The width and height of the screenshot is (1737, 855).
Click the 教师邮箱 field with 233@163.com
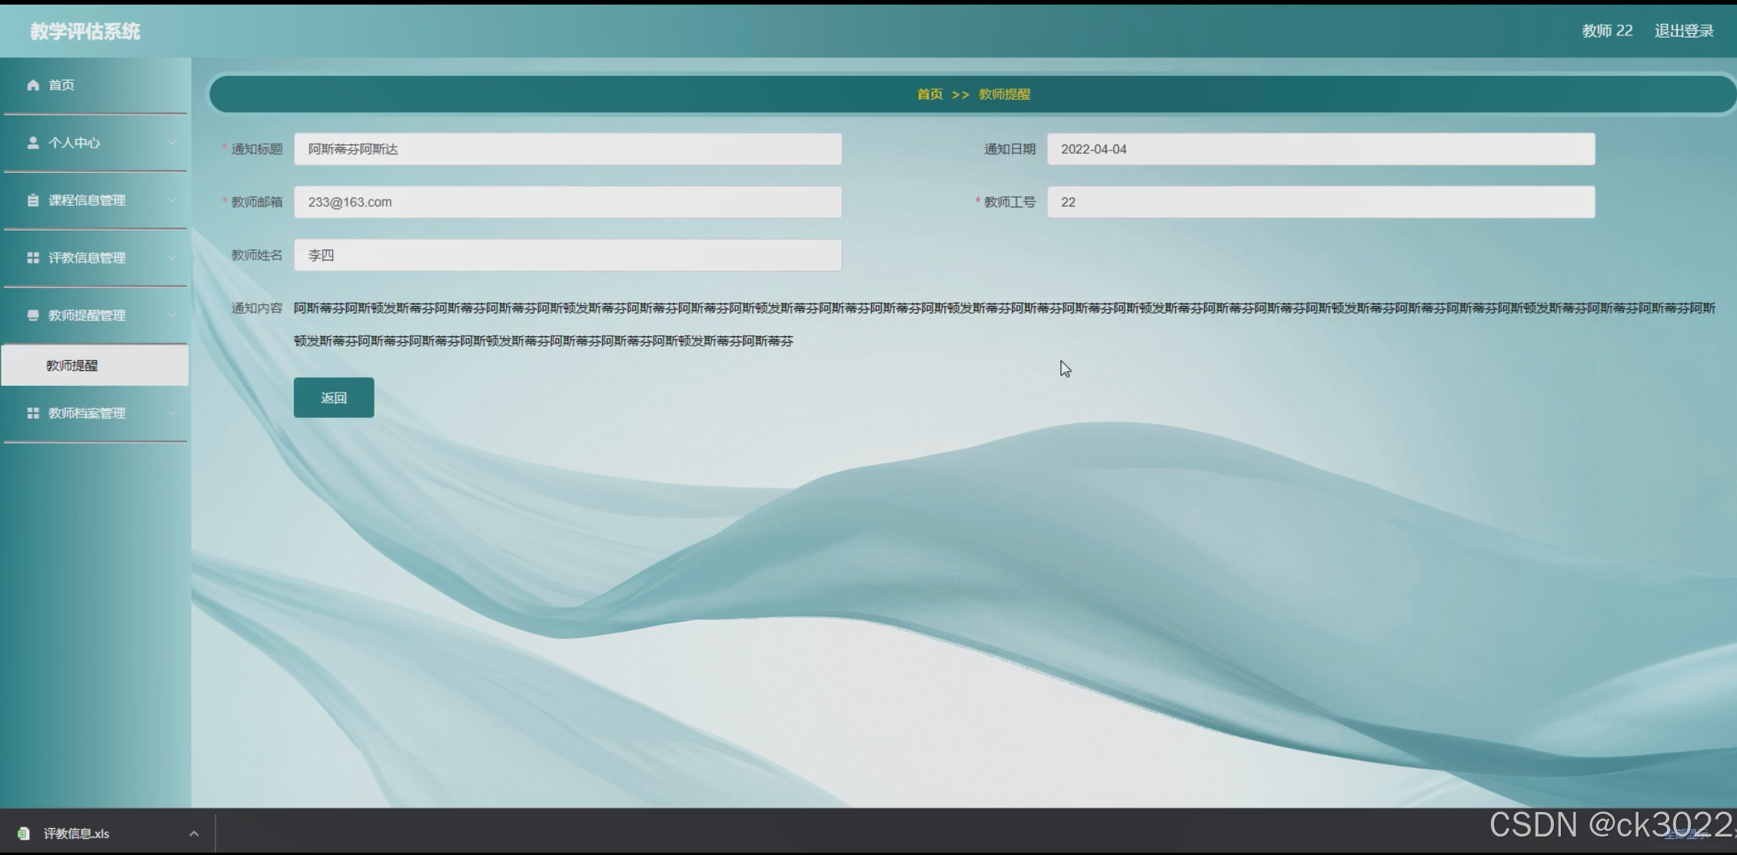coord(567,202)
